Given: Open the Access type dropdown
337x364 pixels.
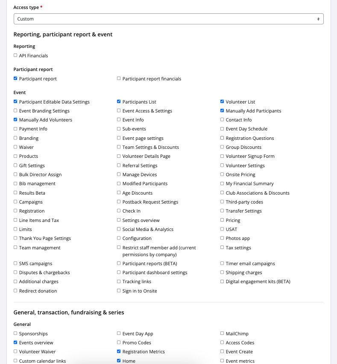Looking at the screenshot, I should click(x=168, y=19).
